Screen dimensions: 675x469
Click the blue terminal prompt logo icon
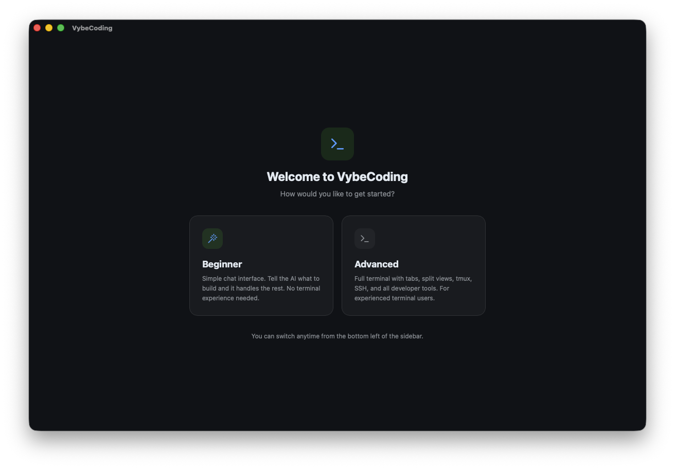[337, 144]
